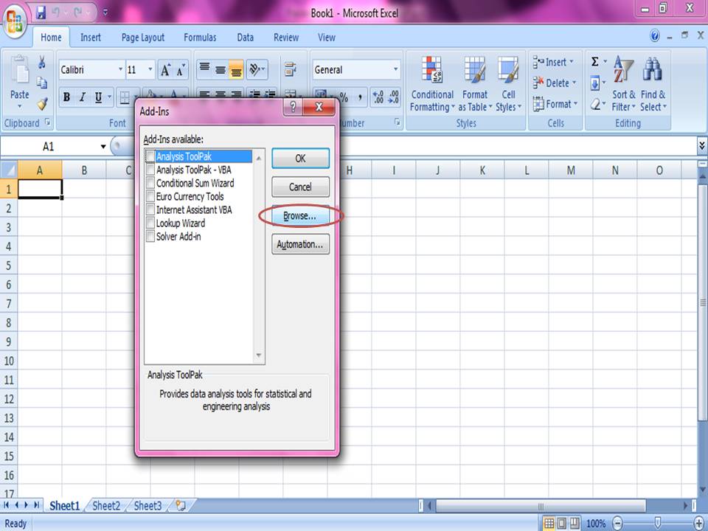Image resolution: width=708 pixels, height=531 pixels.
Task: Expand the Insert cells dropdown
Action: click(x=572, y=62)
